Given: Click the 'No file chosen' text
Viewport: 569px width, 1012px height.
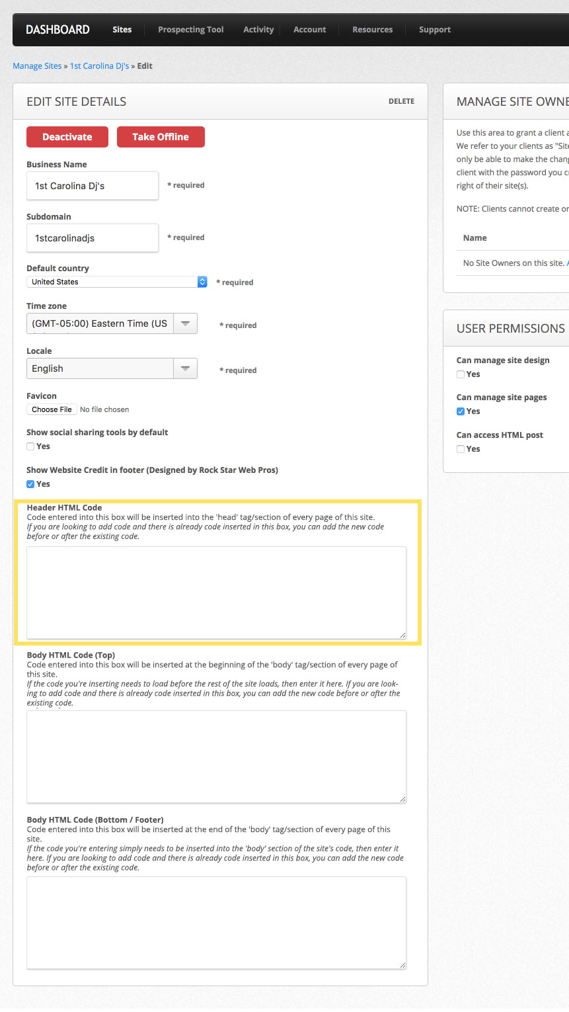Looking at the screenshot, I should click(x=104, y=409).
